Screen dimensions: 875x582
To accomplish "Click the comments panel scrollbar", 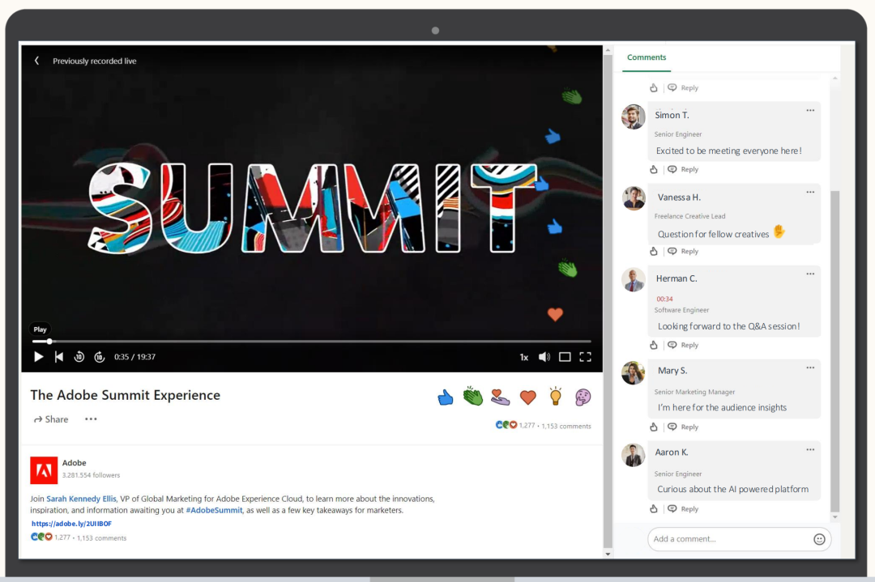I will point(834,351).
